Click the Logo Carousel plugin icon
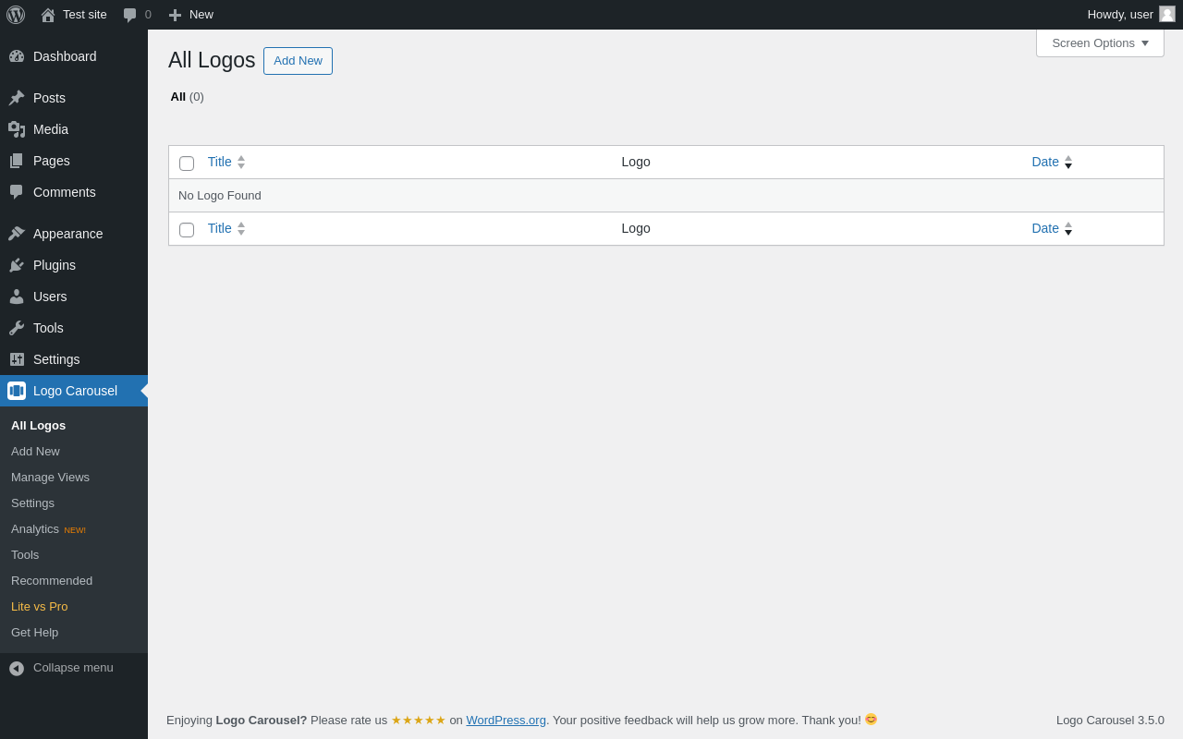Image resolution: width=1183 pixels, height=739 pixels. (17, 391)
